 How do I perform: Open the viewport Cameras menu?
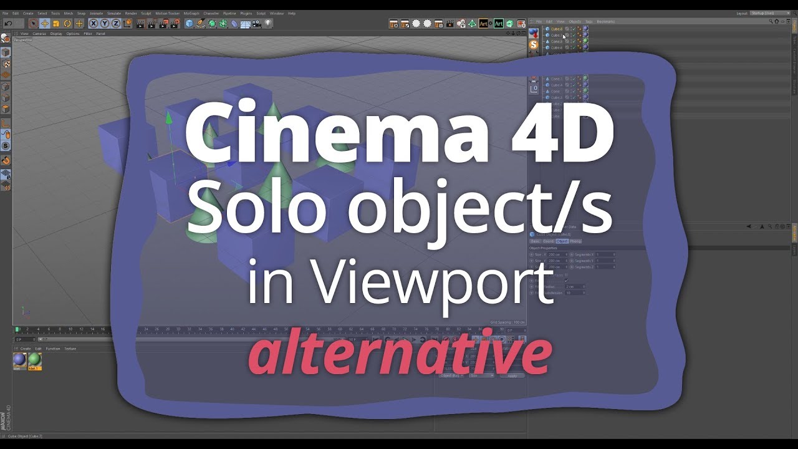click(39, 34)
